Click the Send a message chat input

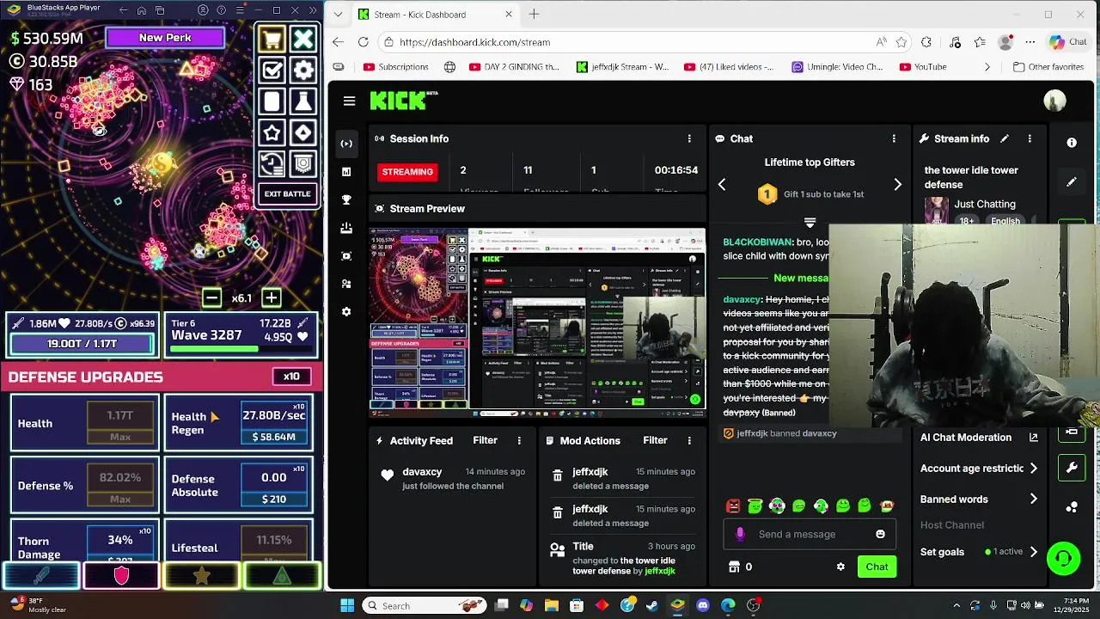[810, 534]
